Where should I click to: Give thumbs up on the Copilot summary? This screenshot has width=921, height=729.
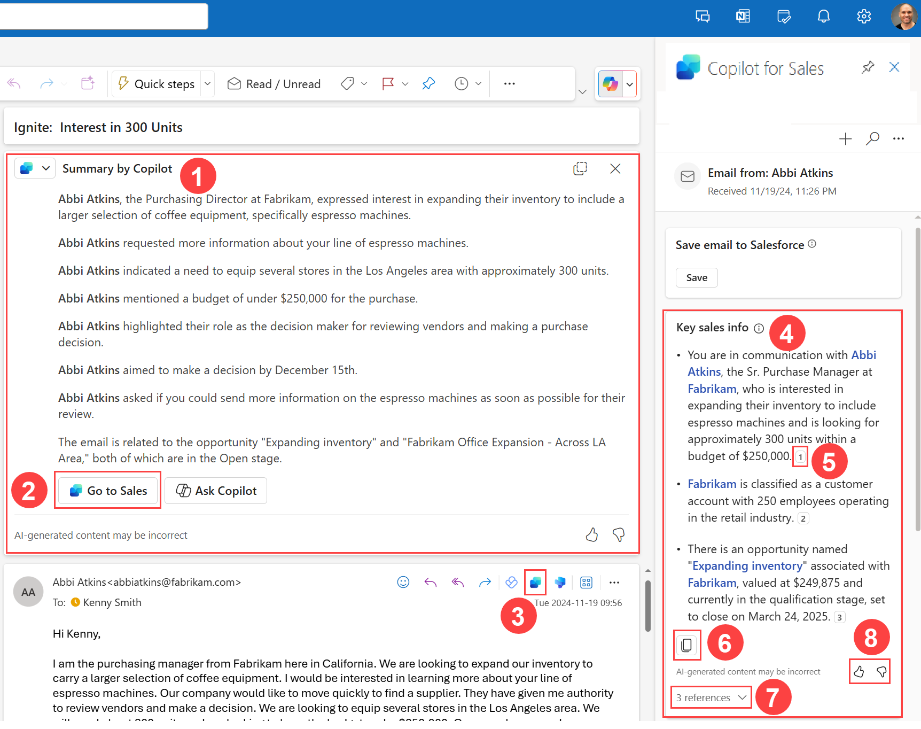coord(591,534)
